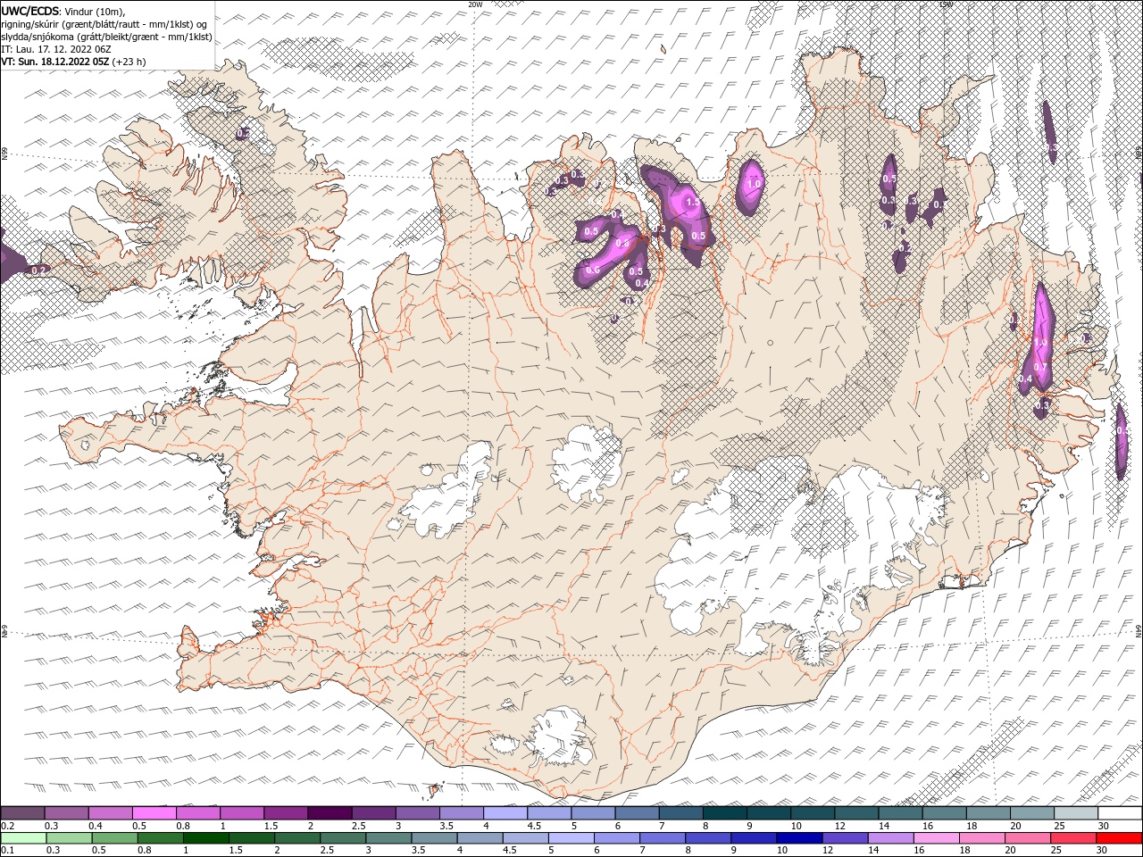The image size is (1143, 857).
Task: Click the teal 12 swatch on the snow scale
Action: [856, 812]
